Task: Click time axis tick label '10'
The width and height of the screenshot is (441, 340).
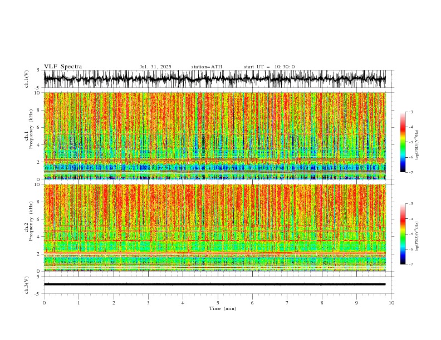Action: 391,303
